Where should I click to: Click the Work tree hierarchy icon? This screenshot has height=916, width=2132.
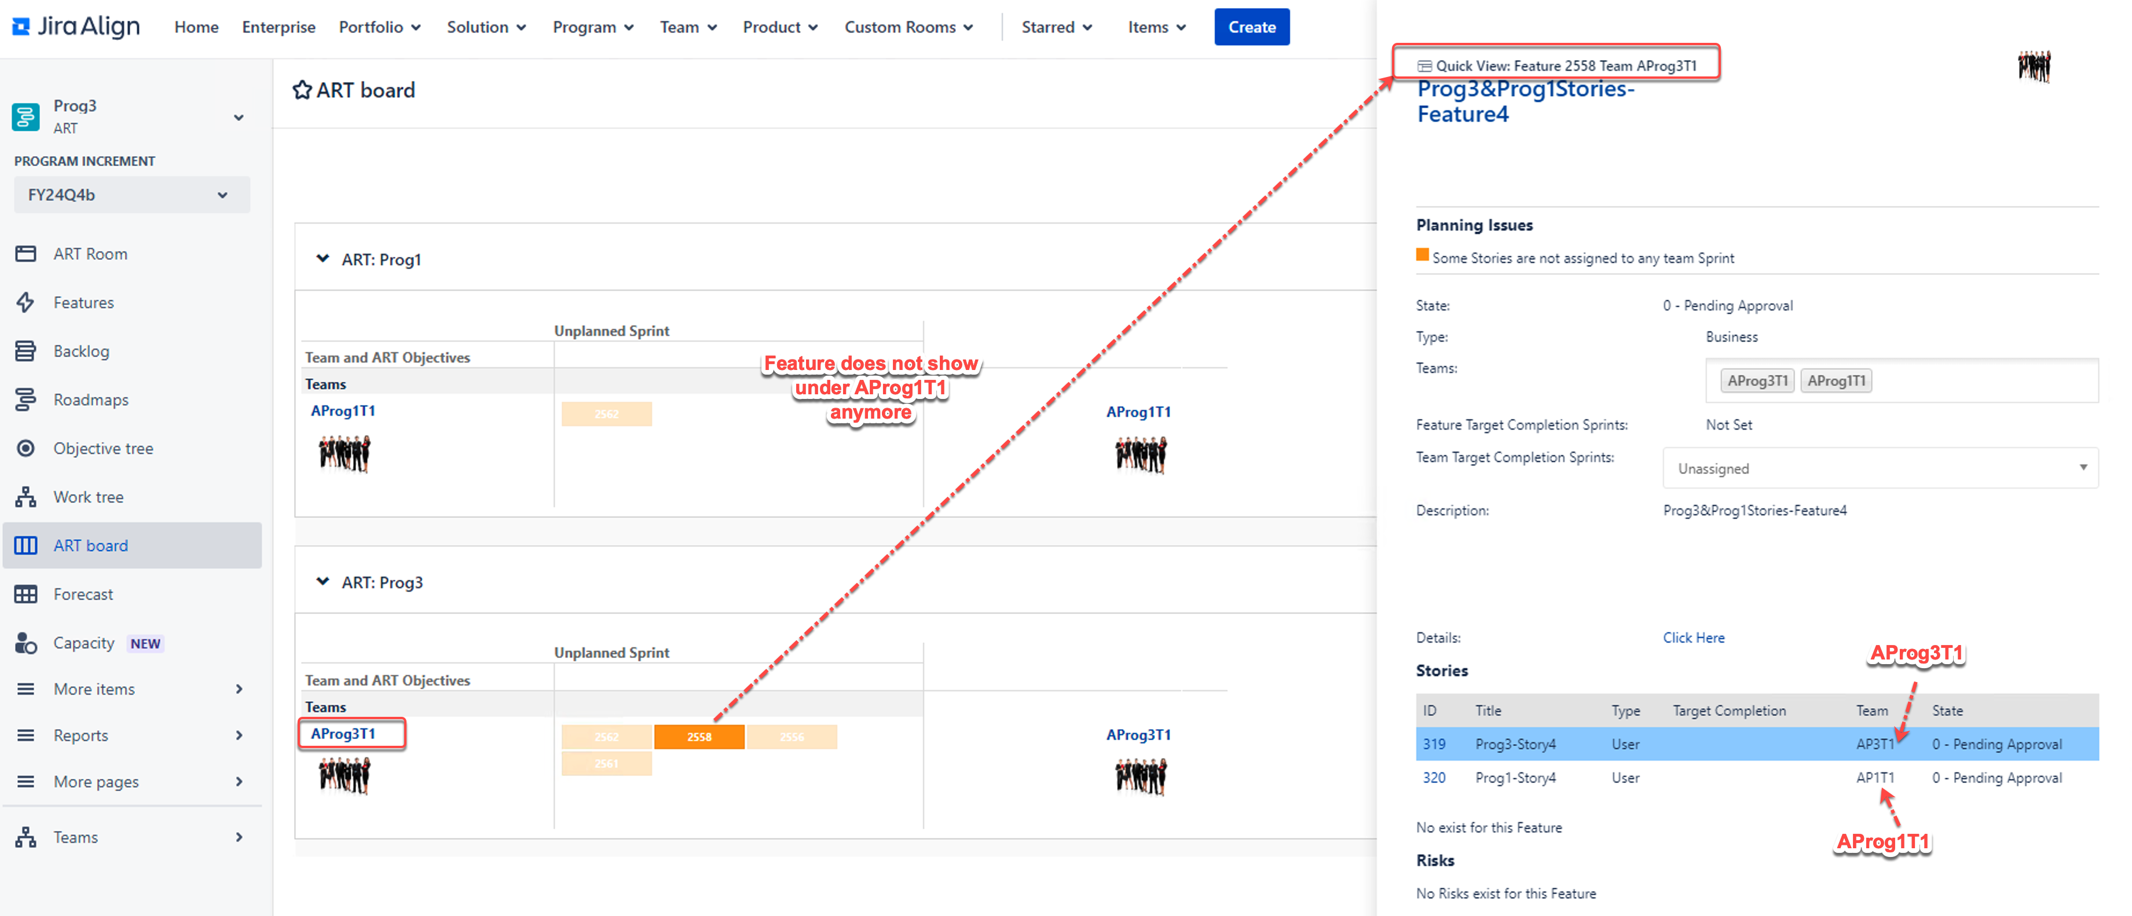point(25,497)
